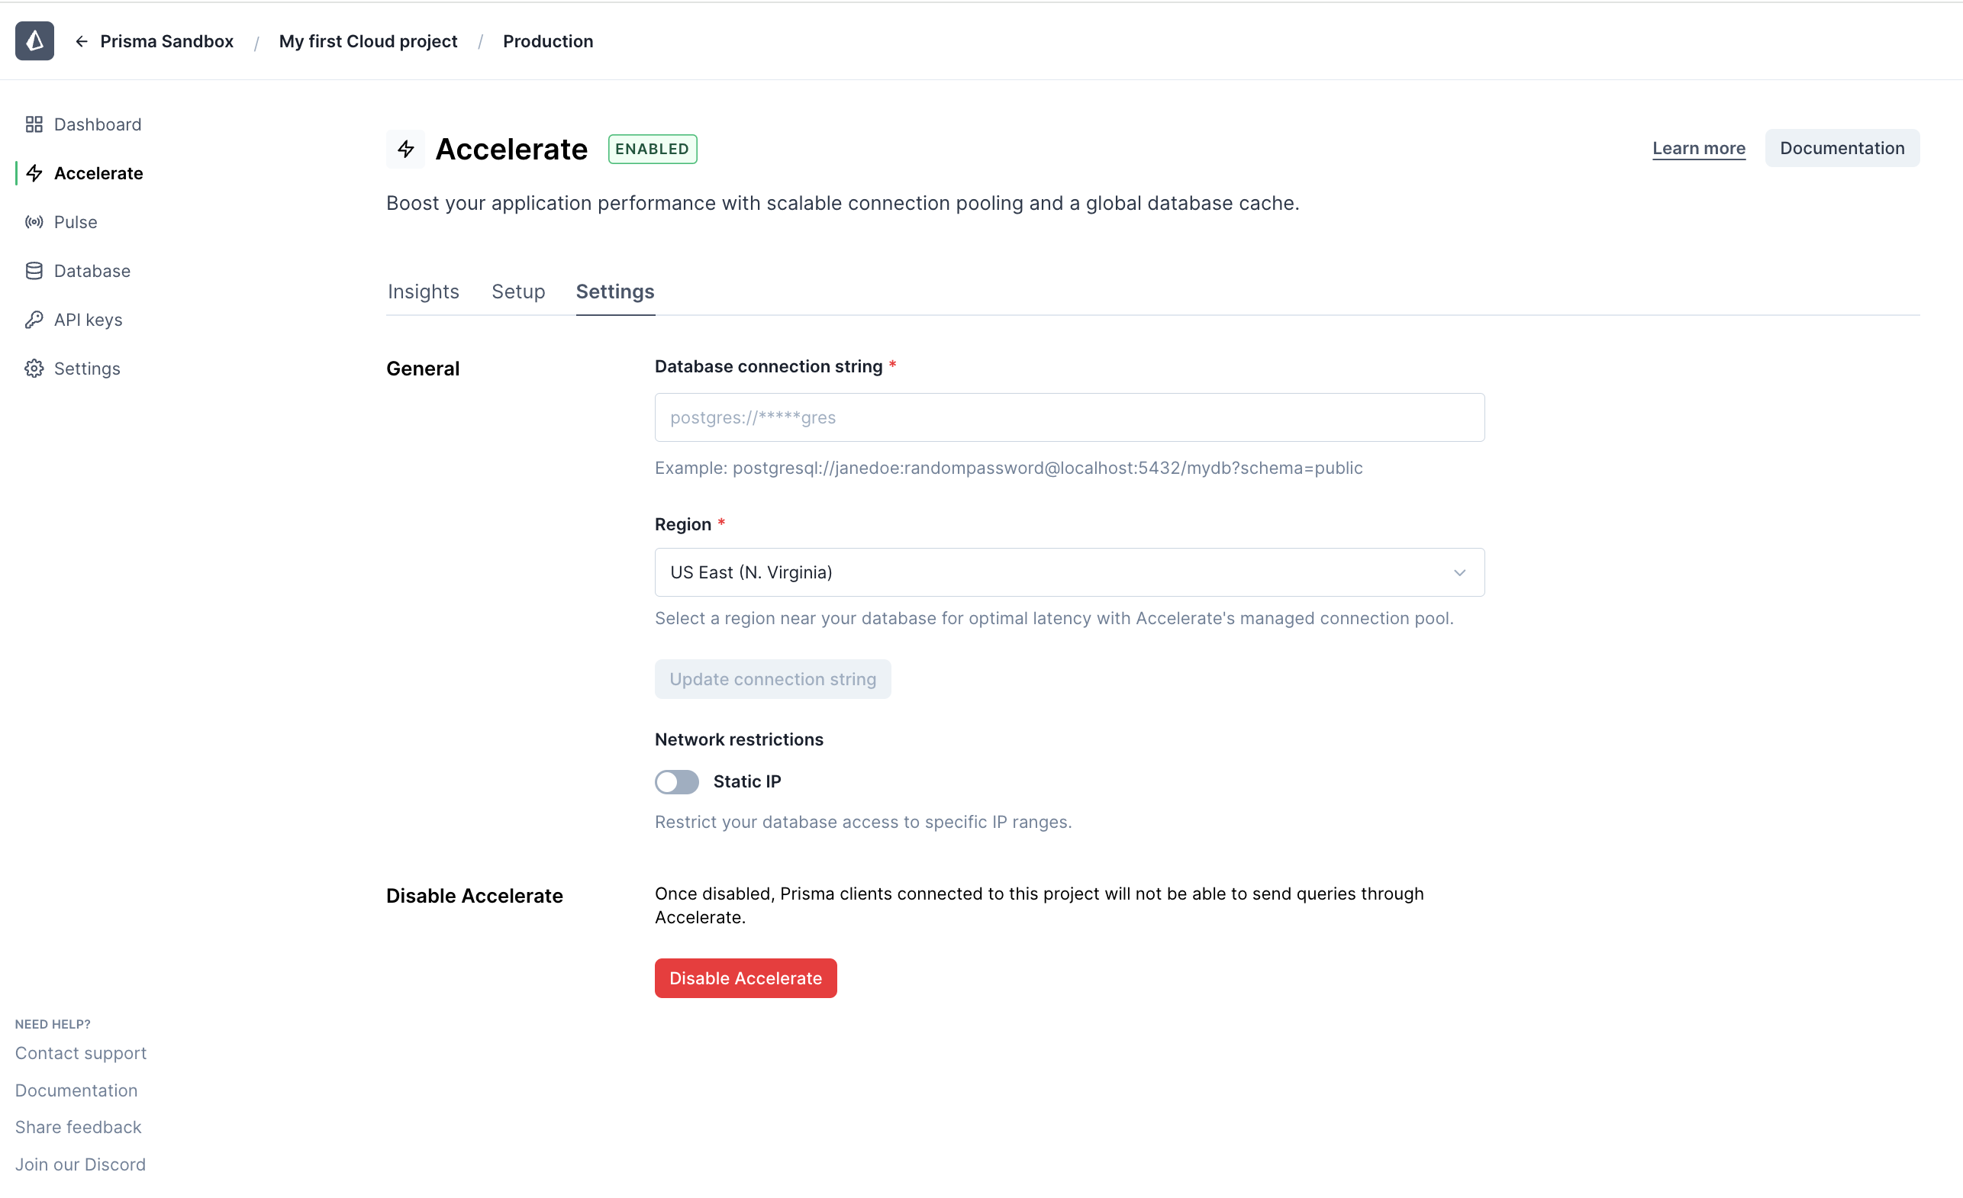
Task: Open the Dashboard section in sidebar
Action: [97, 124]
